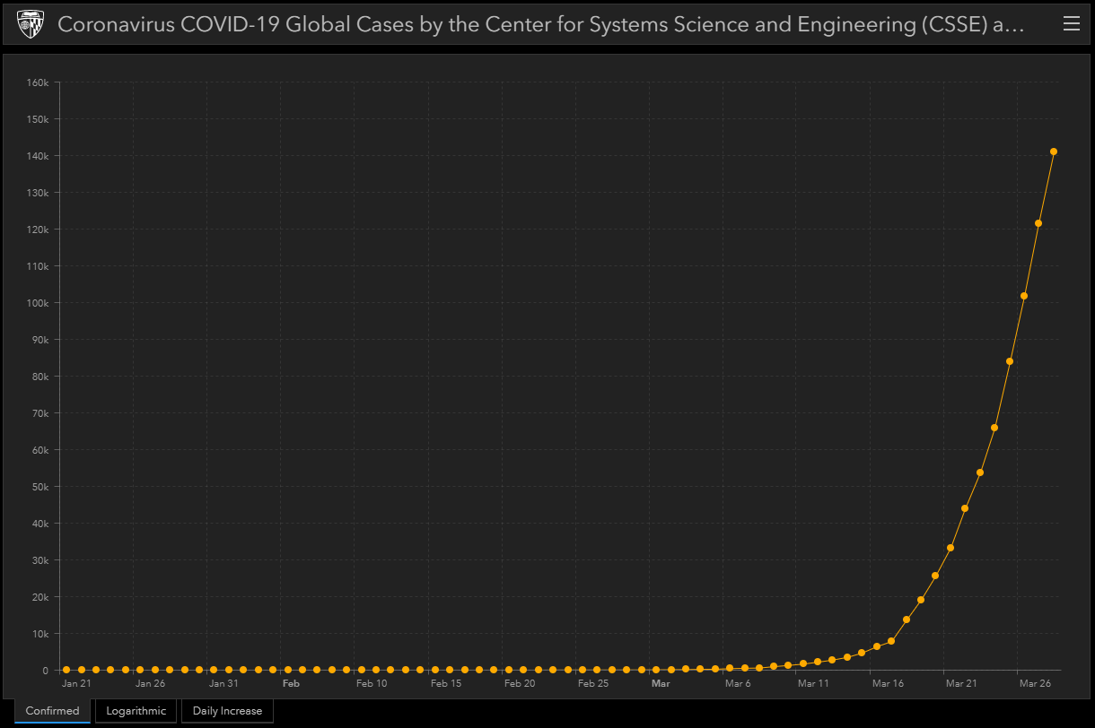The height and width of the screenshot is (728, 1095).
Task: Select the data point near 121k
Action: click(x=1038, y=223)
